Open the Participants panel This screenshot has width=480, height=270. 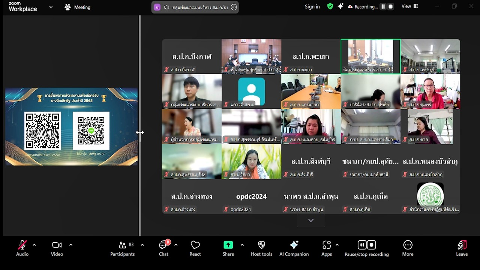coord(122,248)
